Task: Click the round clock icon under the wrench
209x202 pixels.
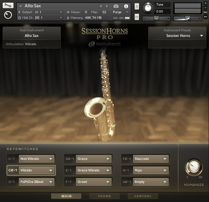Action: coord(8,15)
